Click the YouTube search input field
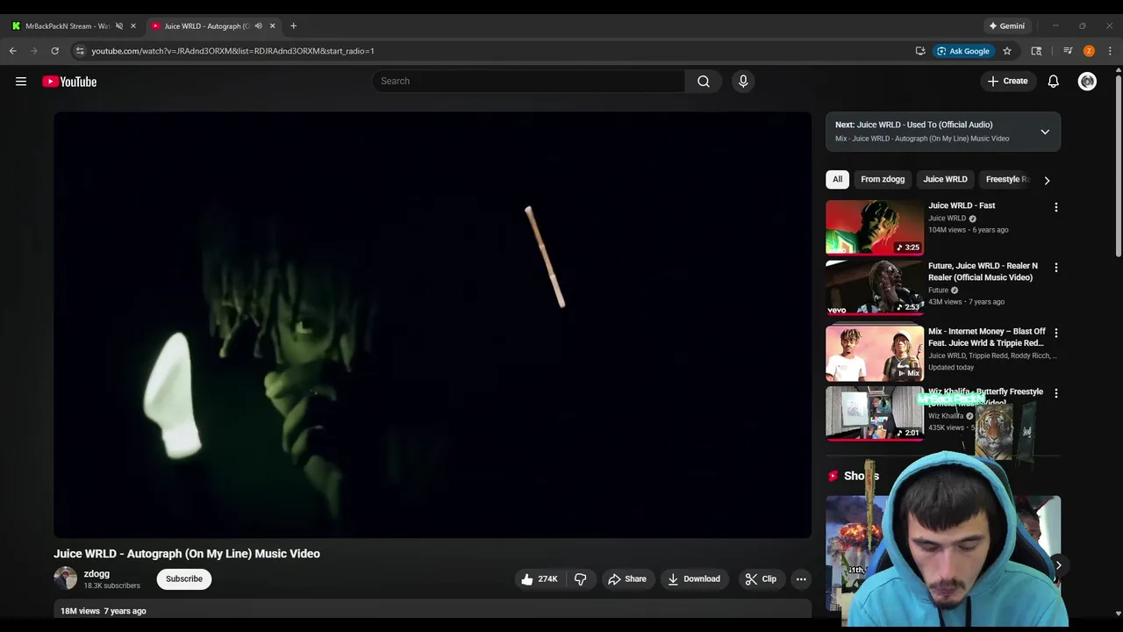Screen dimensions: 1123x632 tap(528, 81)
